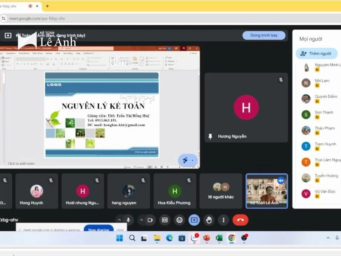Turn on closed captions (CC)

165,220
